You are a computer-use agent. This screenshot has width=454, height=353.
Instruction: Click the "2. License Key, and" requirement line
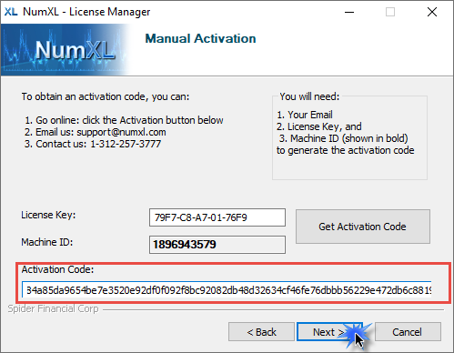click(x=319, y=126)
